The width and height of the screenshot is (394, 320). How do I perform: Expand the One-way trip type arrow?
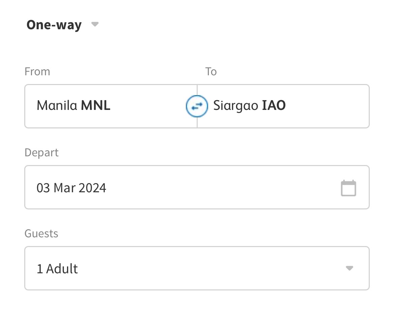pyautogui.click(x=95, y=25)
